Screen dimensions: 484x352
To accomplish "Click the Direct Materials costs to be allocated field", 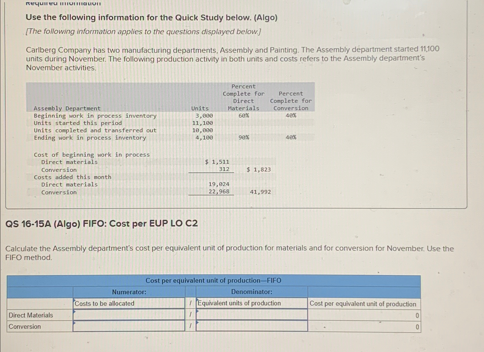I will tap(129, 315).
